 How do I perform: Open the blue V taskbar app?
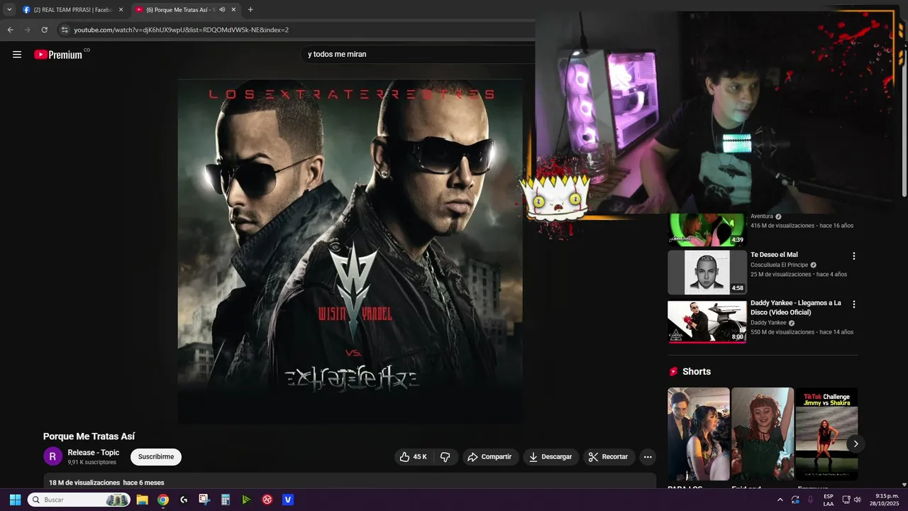(x=288, y=500)
